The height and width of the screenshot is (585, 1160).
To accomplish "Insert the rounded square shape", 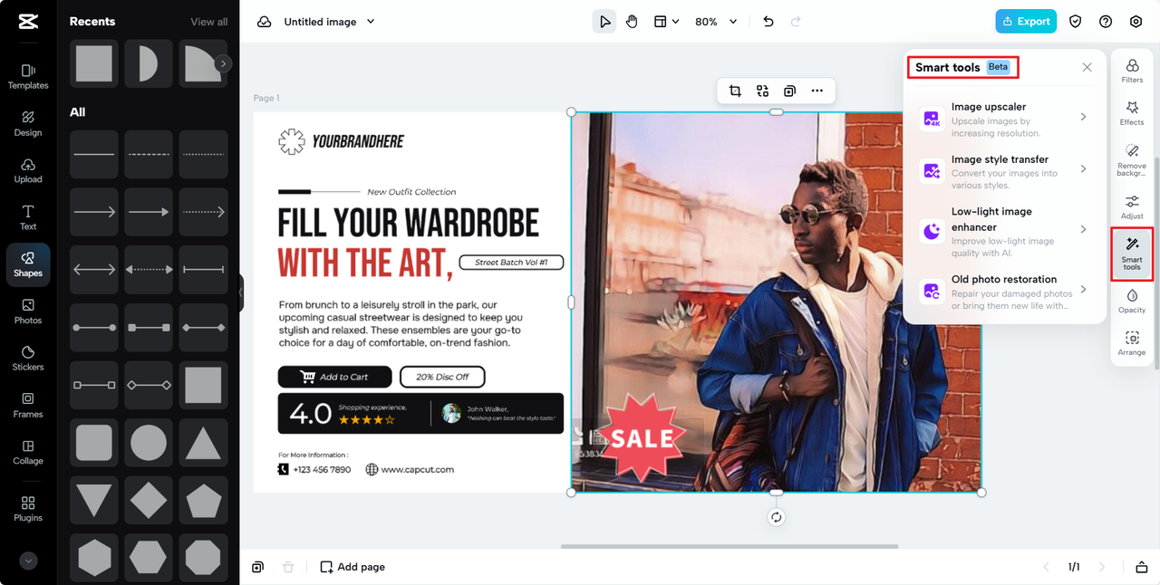I will tap(94, 443).
